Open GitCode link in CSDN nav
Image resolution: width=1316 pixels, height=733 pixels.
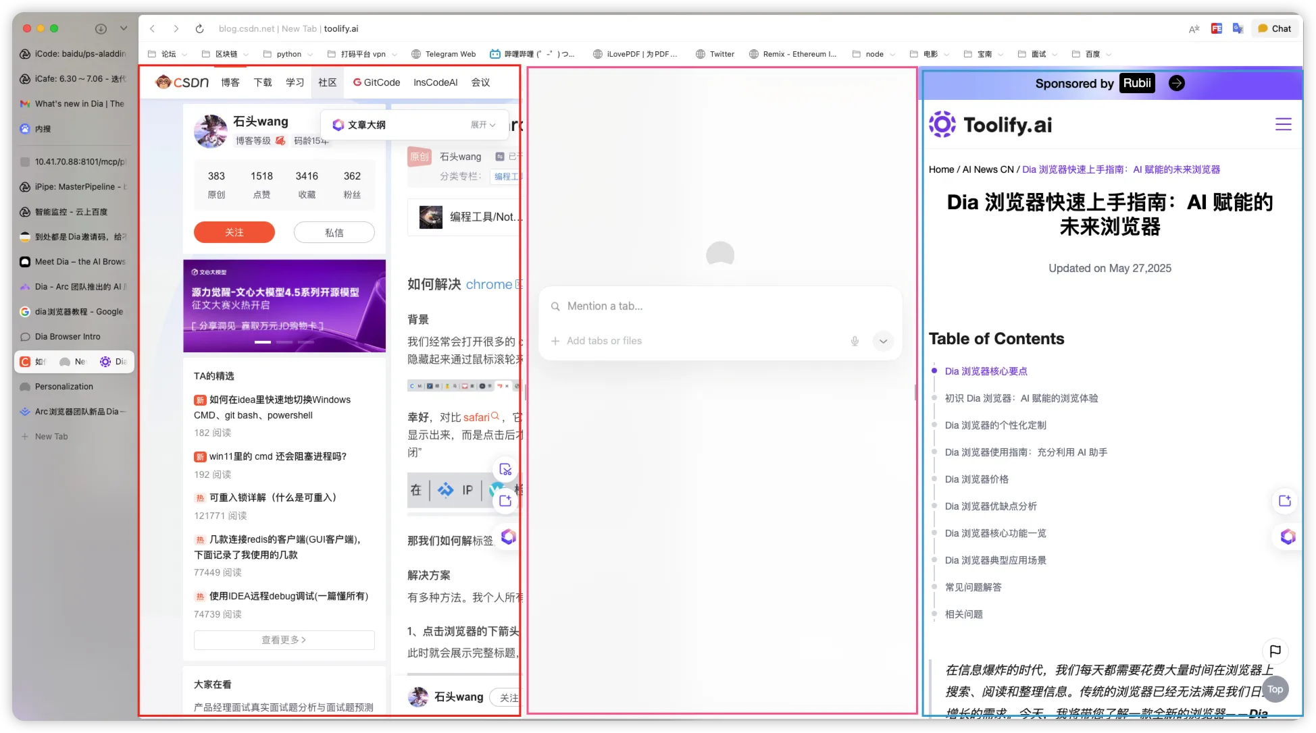(376, 82)
